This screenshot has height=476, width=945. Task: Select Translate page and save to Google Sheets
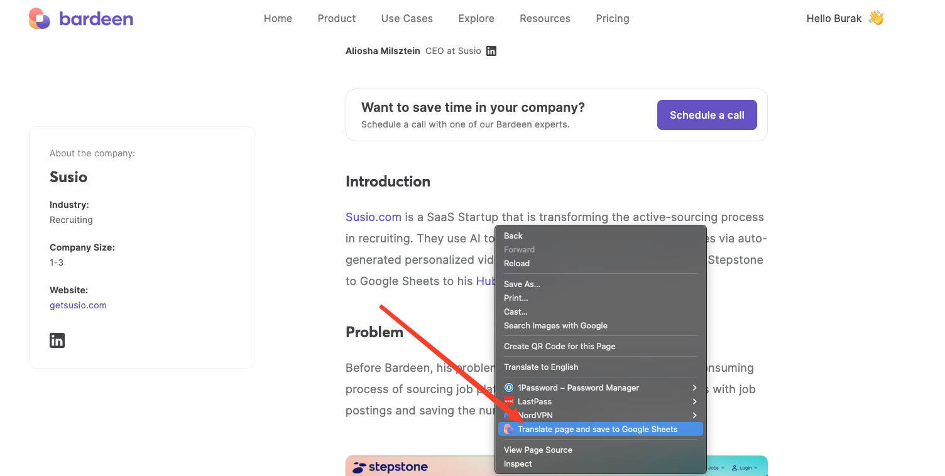(601, 430)
